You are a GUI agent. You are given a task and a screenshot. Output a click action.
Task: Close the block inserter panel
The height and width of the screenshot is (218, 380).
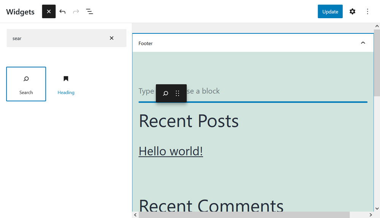click(x=49, y=11)
